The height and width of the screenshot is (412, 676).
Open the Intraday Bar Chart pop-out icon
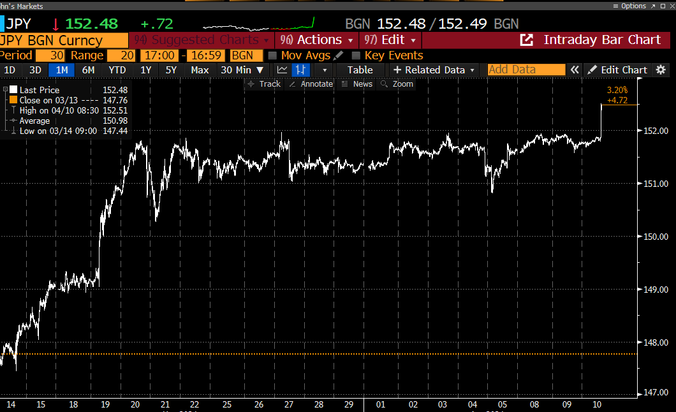click(x=526, y=40)
